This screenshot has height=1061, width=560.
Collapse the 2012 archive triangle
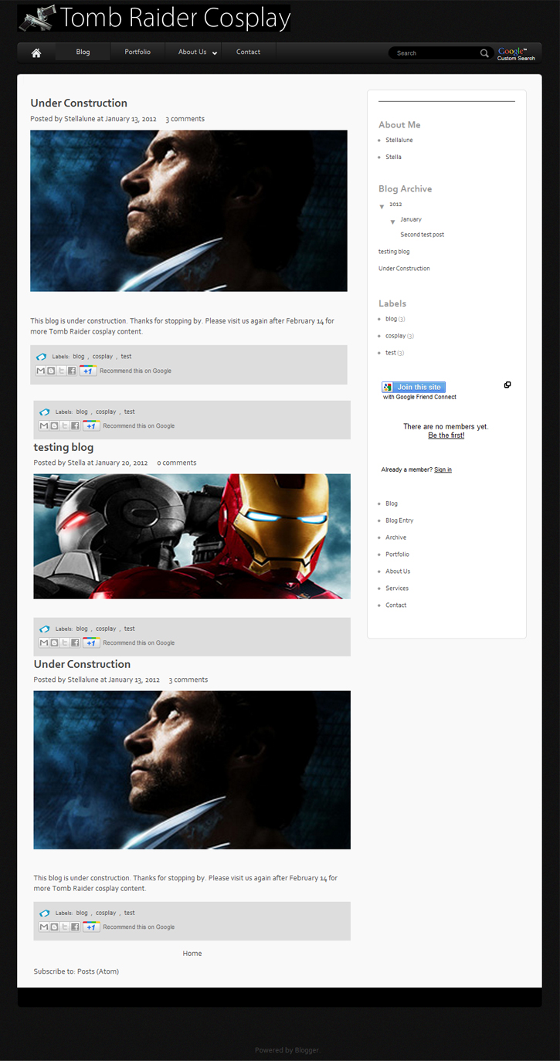[382, 206]
